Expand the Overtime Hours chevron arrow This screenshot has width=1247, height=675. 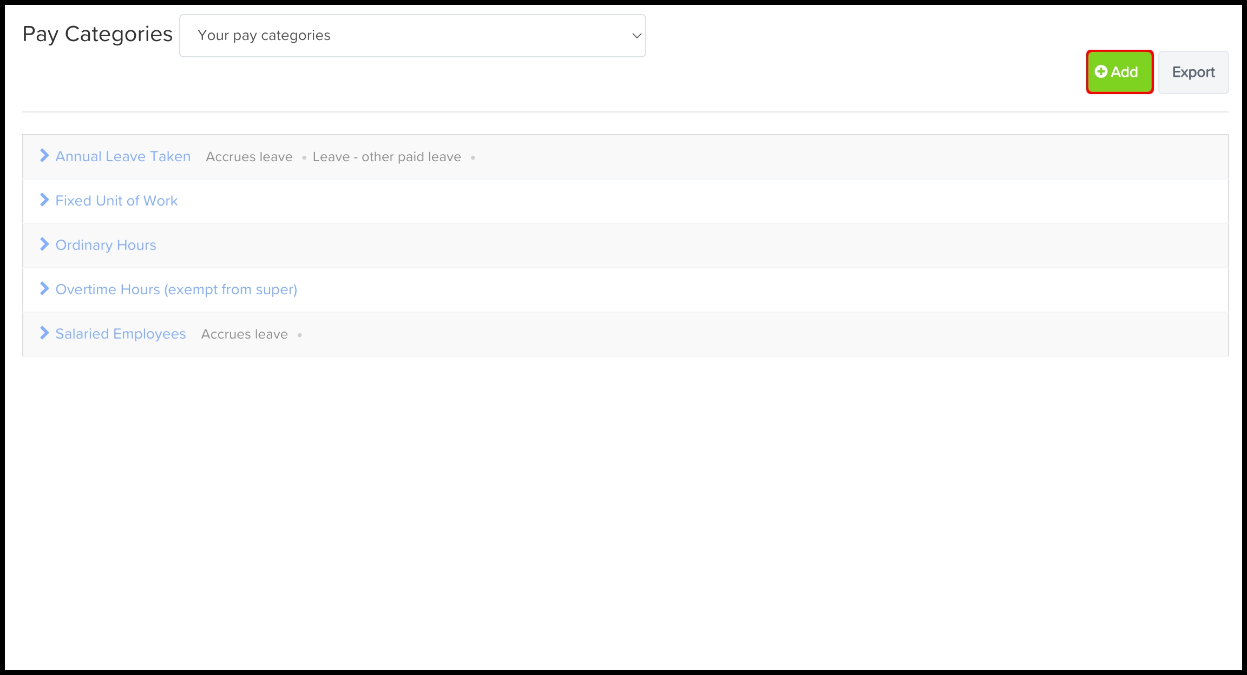tap(44, 289)
